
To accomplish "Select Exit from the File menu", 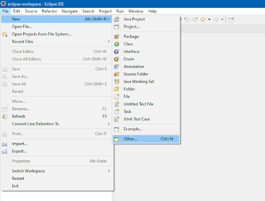I will [57, 186].
